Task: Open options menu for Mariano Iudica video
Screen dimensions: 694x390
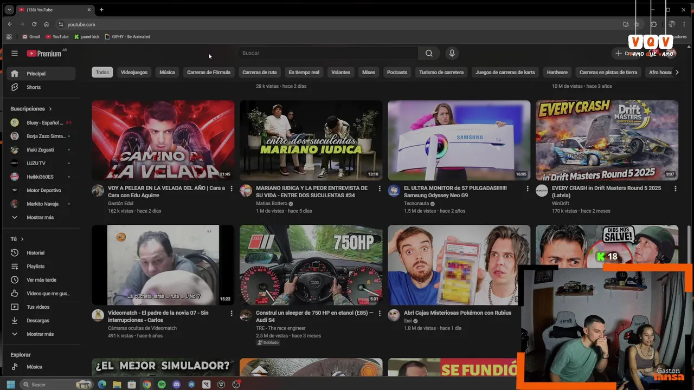Action: pos(380,188)
